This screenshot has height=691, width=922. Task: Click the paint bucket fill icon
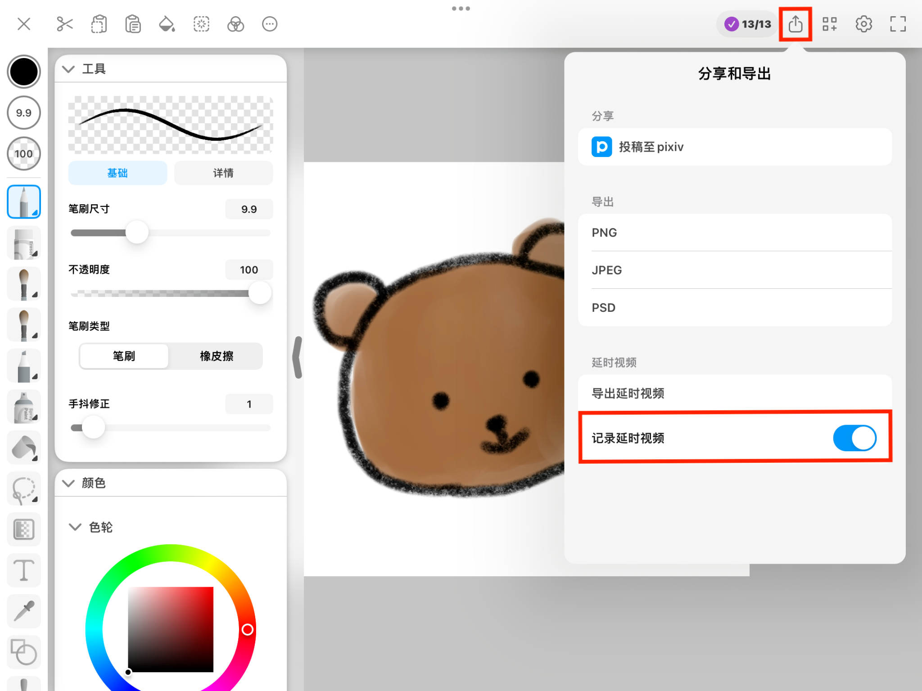[x=167, y=24]
